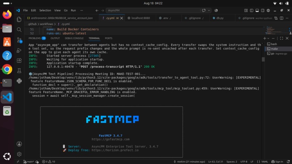Select the make terminal instance
Screen dimensions: 292x164
pos(278,49)
